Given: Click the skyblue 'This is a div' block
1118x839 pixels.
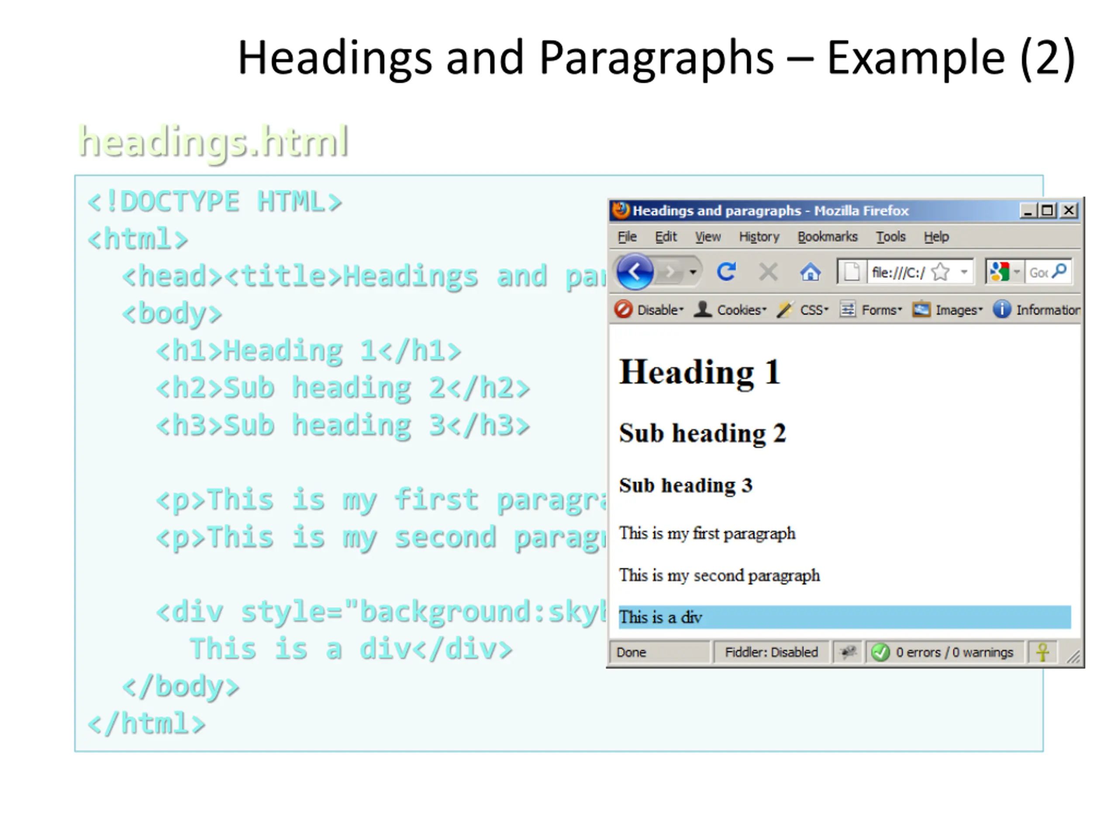Looking at the screenshot, I should pyautogui.click(x=844, y=617).
